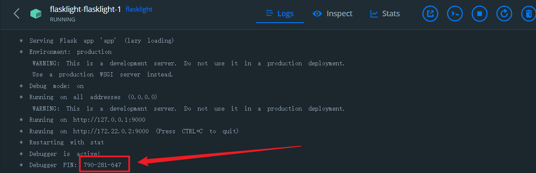Open the CLI terminal icon button
Image resolution: width=536 pixels, height=173 pixels.
pos(455,14)
